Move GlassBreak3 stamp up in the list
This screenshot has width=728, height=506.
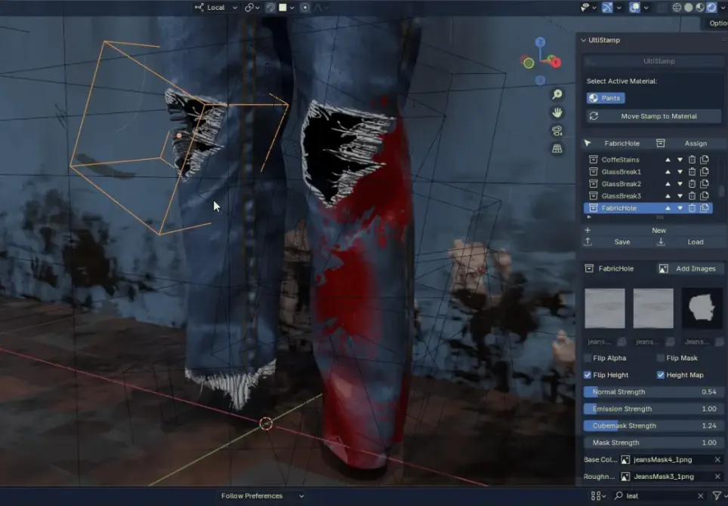click(x=668, y=196)
